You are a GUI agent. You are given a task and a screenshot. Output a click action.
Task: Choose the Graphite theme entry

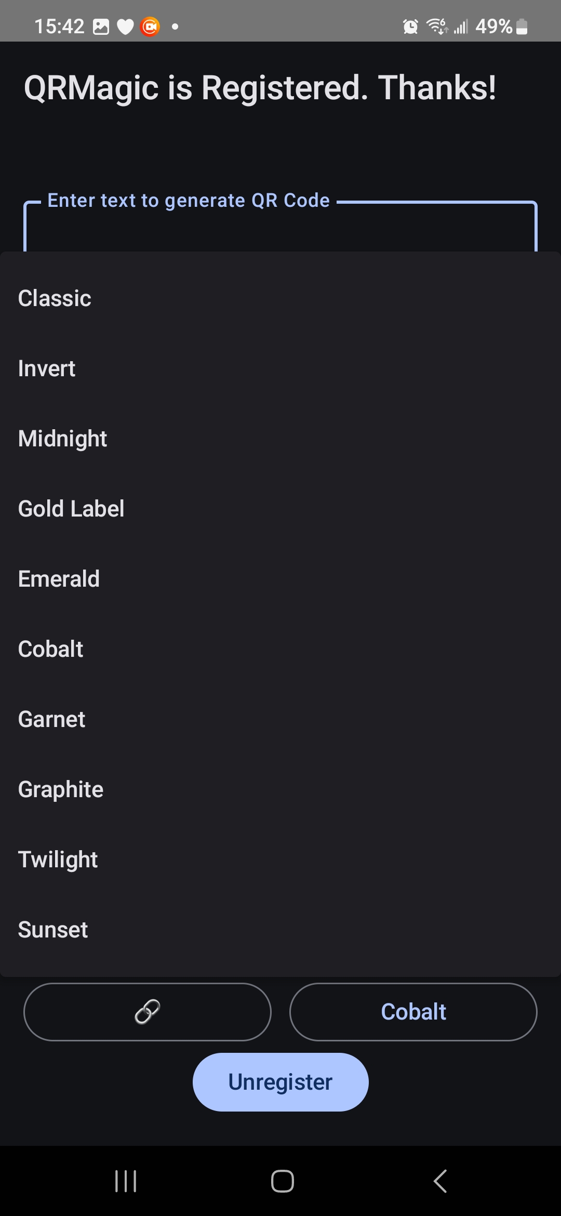tap(280, 789)
